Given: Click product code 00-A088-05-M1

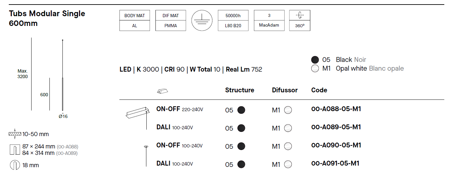Looking at the screenshot, I should tap(336, 109).
